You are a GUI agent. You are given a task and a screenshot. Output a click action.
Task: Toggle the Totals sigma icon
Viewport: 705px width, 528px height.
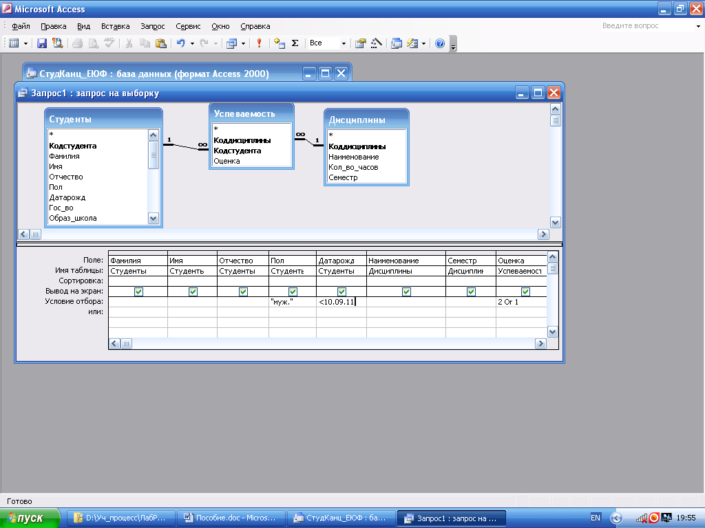tap(295, 43)
